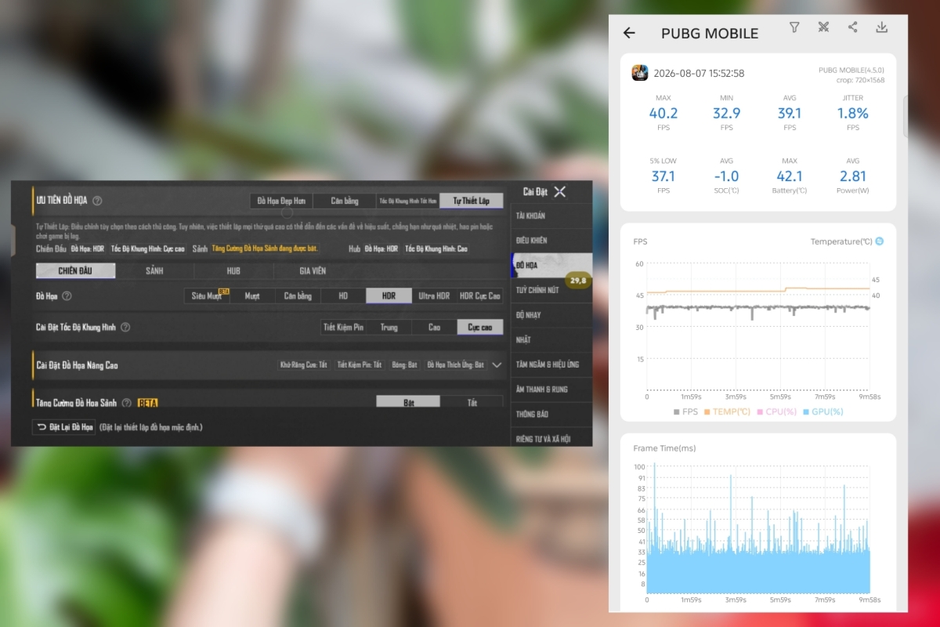Open help for ƯU TIÊN ĐỒ HỌA
Image resolution: width=940 pixels, height=627 pixels.
98,201
